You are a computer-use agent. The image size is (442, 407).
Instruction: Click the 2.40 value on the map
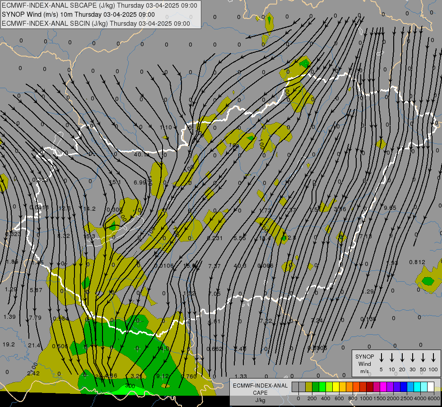[240, 349]
